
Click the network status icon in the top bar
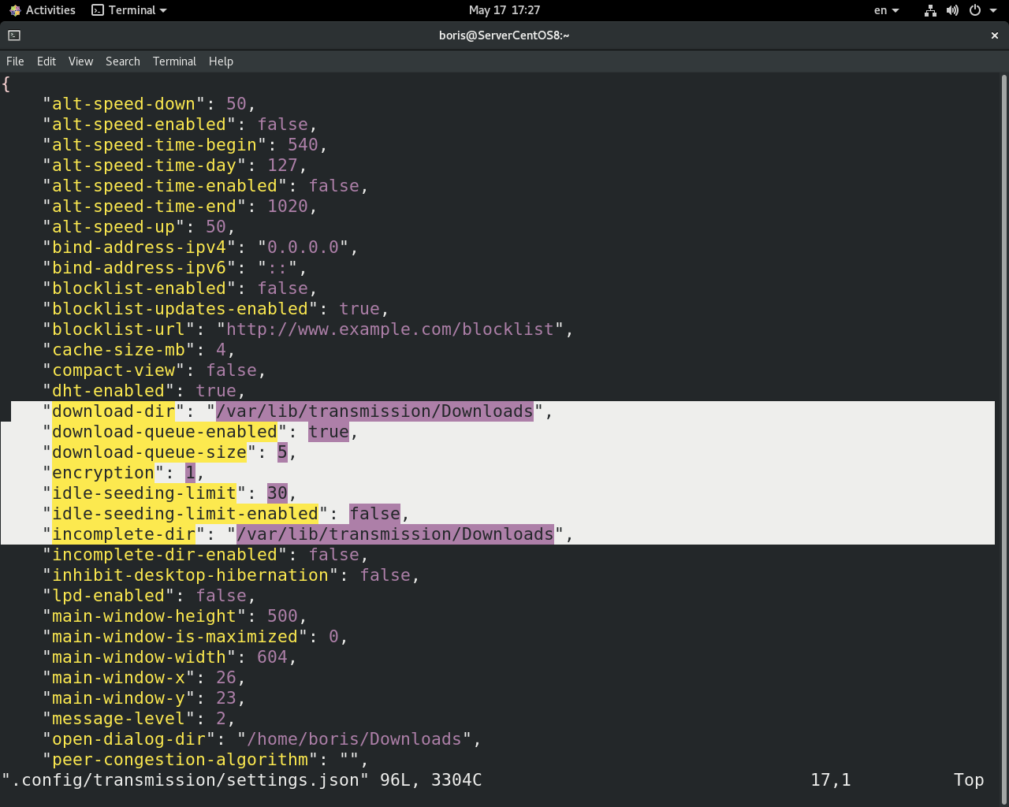[930, 10]
